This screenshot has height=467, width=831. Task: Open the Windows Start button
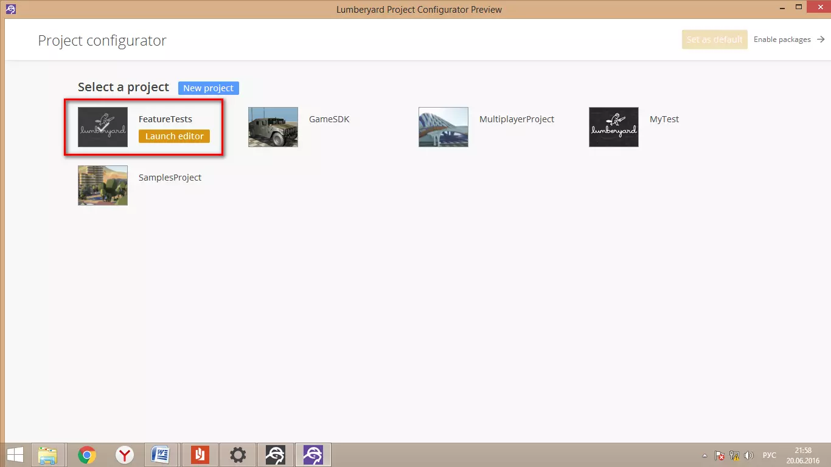15,455
